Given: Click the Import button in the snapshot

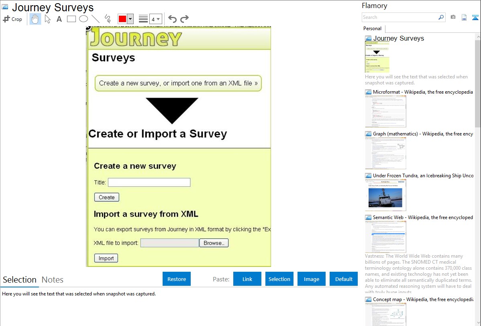Looking at the screenshot, I should tap(106, 258).
